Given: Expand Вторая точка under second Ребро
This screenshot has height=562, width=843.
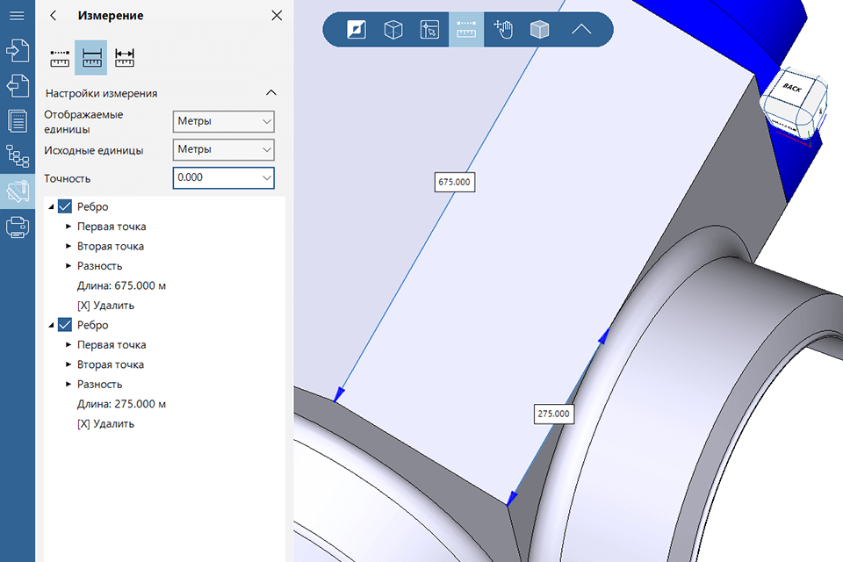Looking at the screenshot, I should [x=68, y=364].
